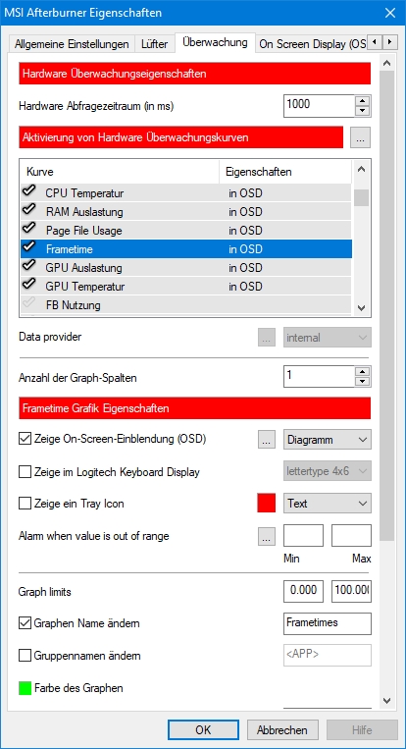Open options next to Überwachungskurven header
Viewport: 406px width, 749px height.
pos(360,137)
